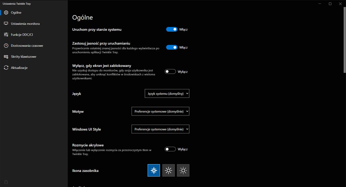
Task: Click the Motyw label
Action: (78, 111)
